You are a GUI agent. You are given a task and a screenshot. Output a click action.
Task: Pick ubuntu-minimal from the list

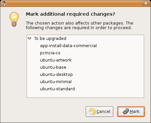pyautogui.click(x=56, y=82)
